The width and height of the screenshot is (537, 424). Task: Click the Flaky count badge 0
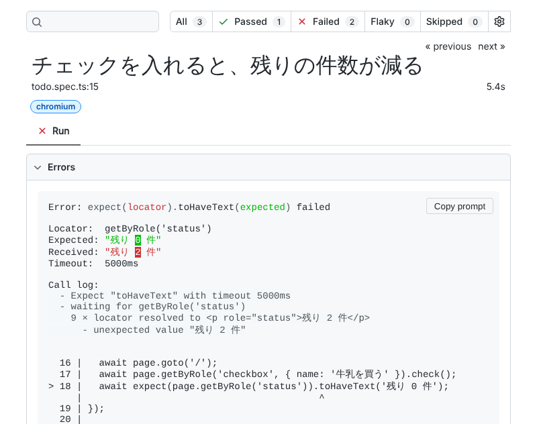407,22
